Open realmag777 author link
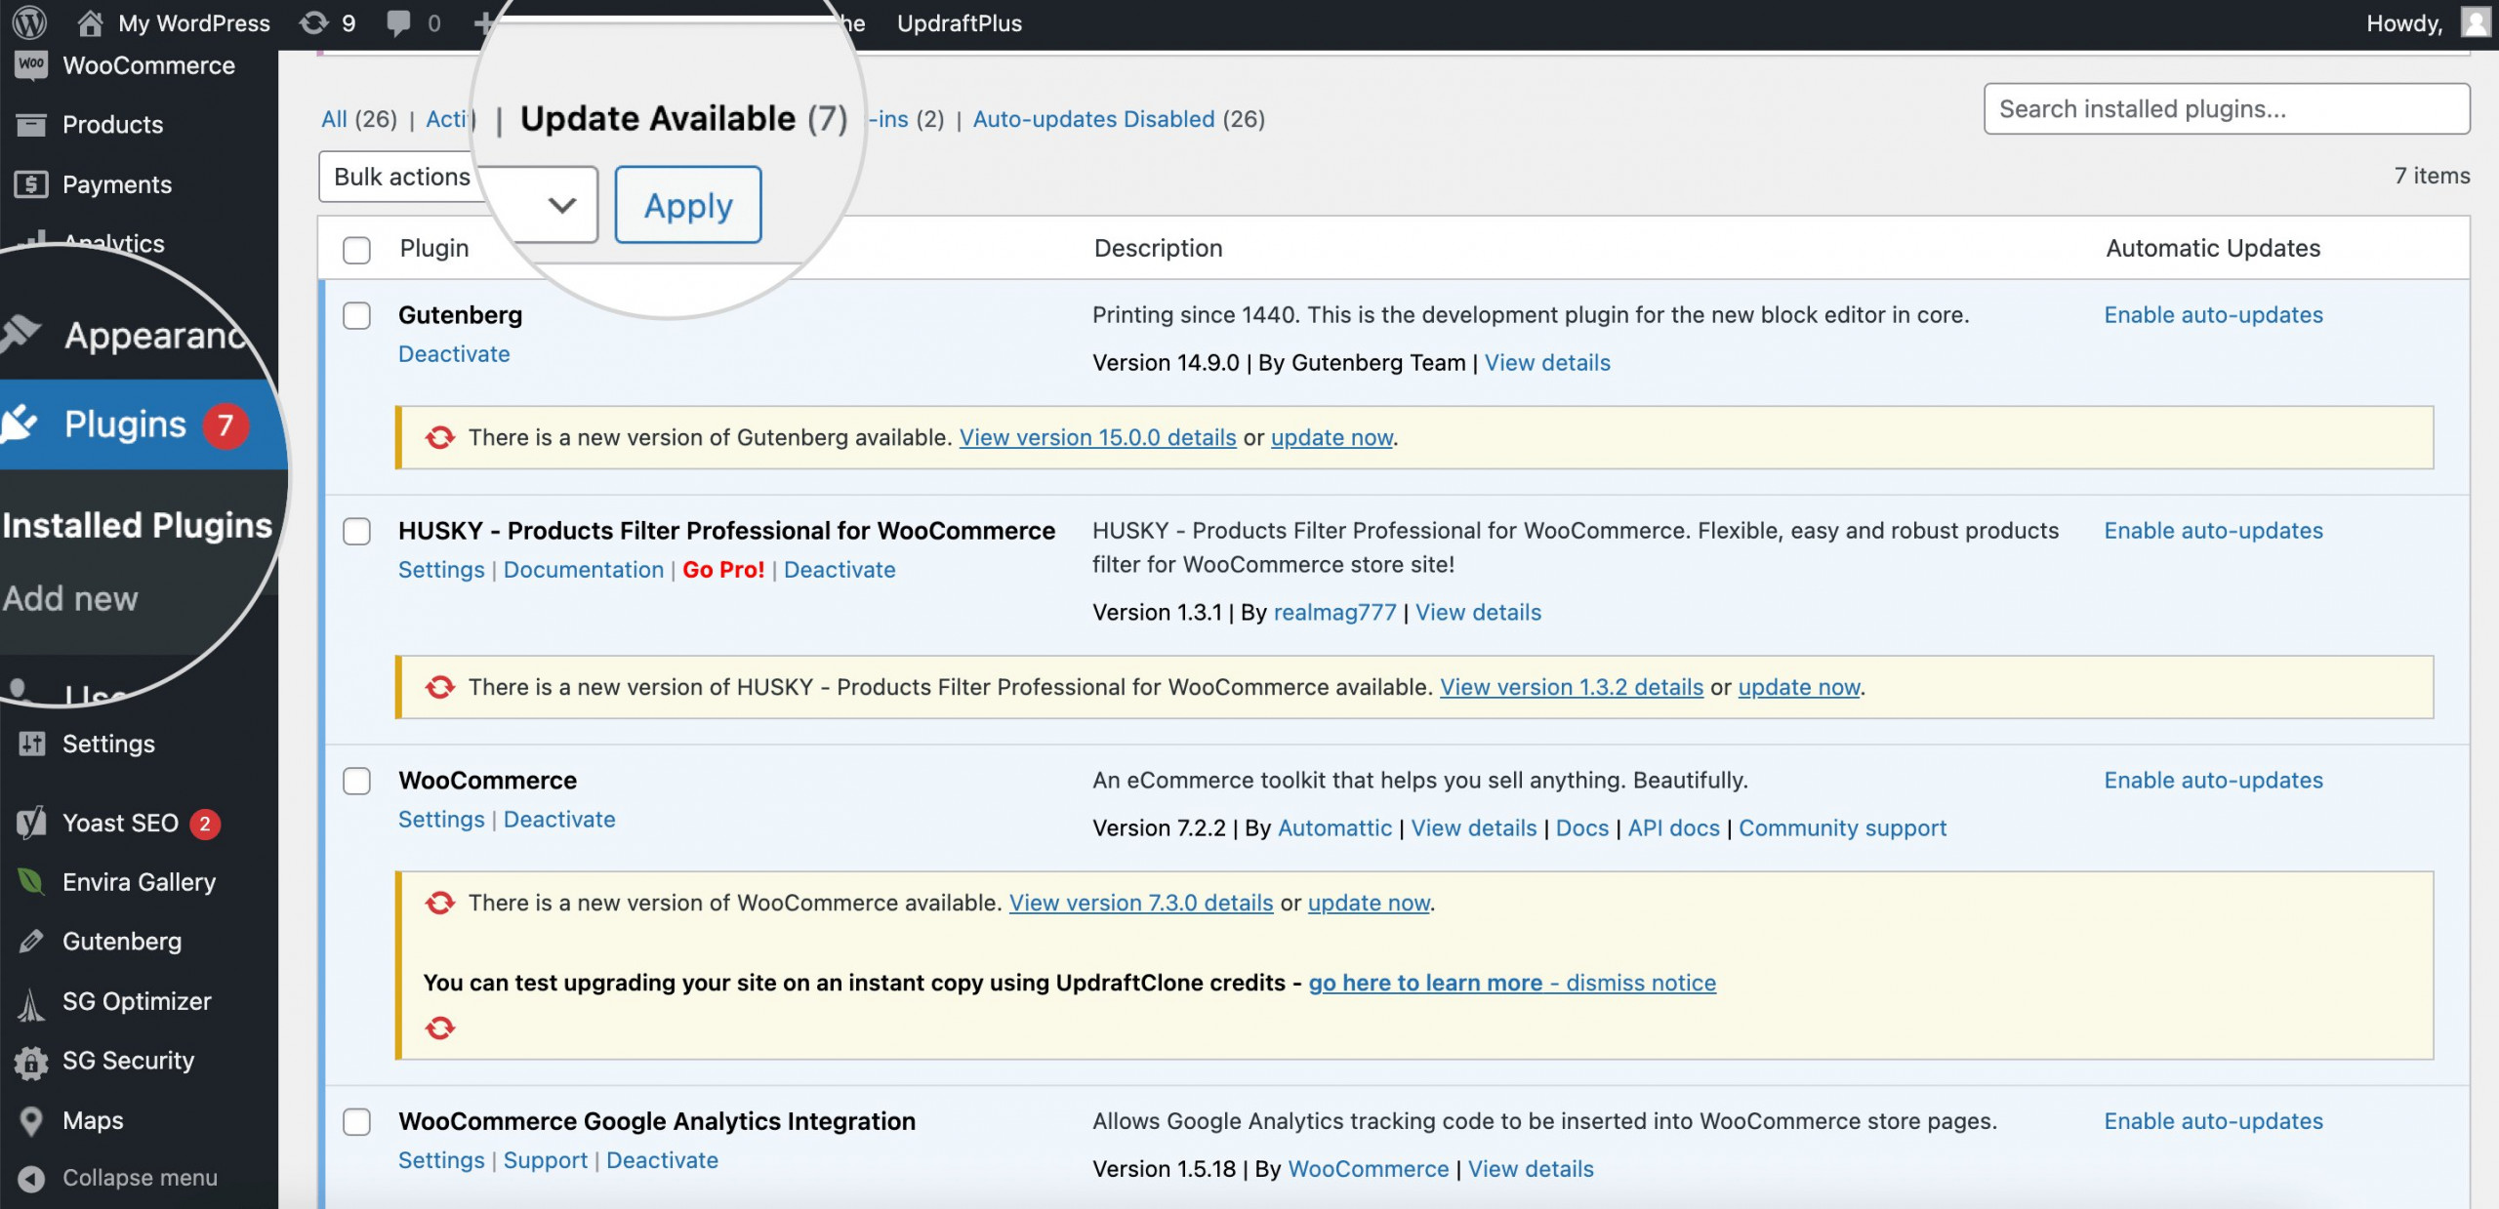 point(1335,613)
